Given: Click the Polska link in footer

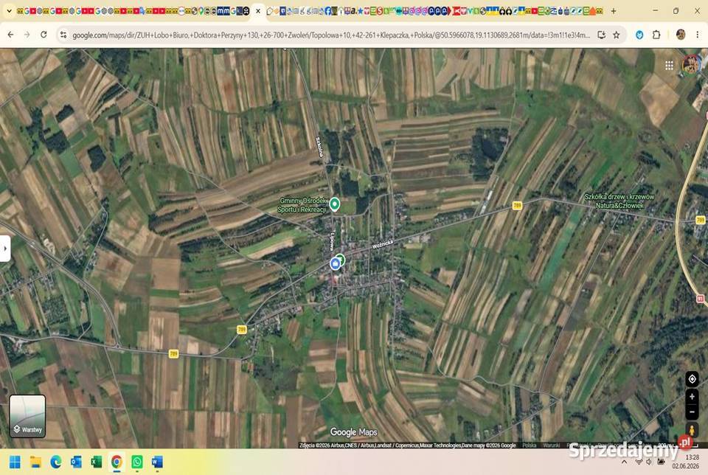Looking at the screenshot, I should (x=530, y=445).
